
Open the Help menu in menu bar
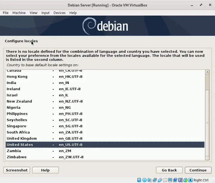pos(73,13)
